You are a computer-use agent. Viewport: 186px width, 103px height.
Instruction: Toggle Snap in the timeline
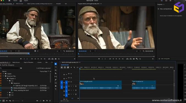click(x=65, y=67)
